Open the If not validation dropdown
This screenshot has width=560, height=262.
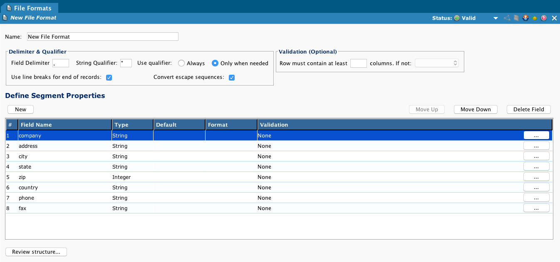coord(437,63)
